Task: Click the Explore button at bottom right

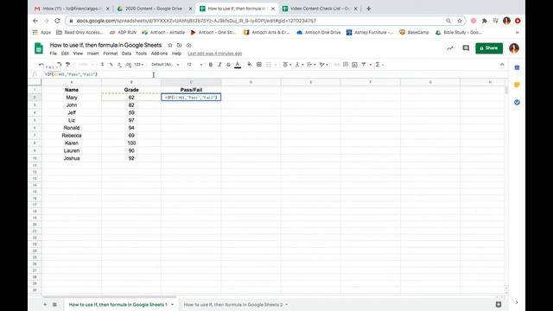Action: [498, 304]
